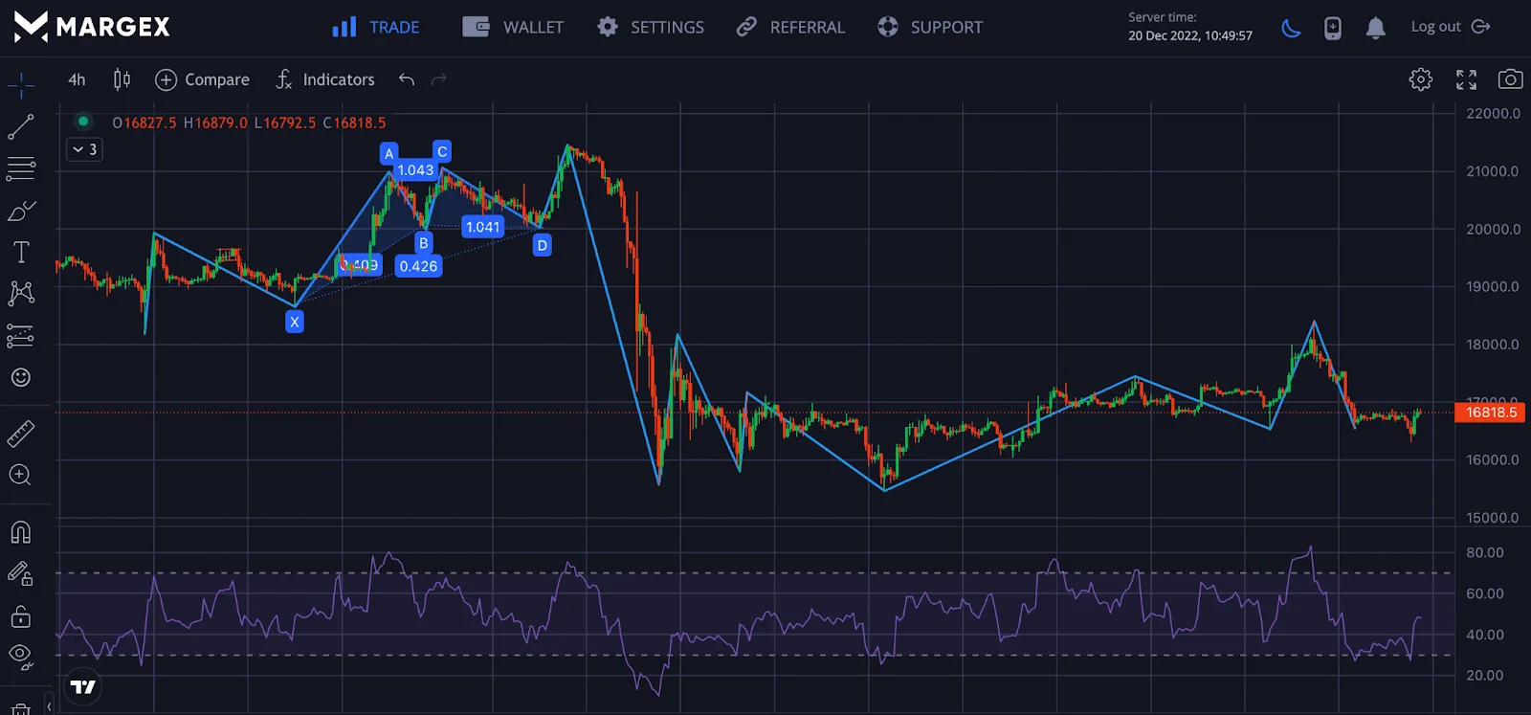Click the 16818.5 current price label
1531x715 pixels.
[x=1490, y=413]
